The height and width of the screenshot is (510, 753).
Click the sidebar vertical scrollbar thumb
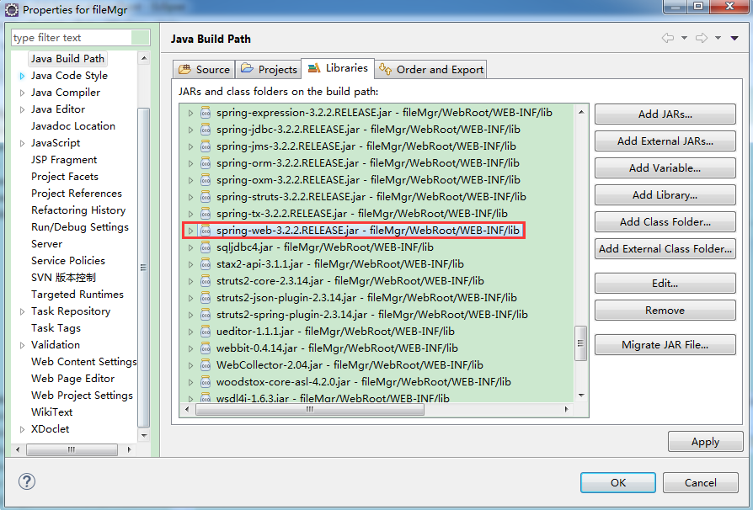[143, 268]
